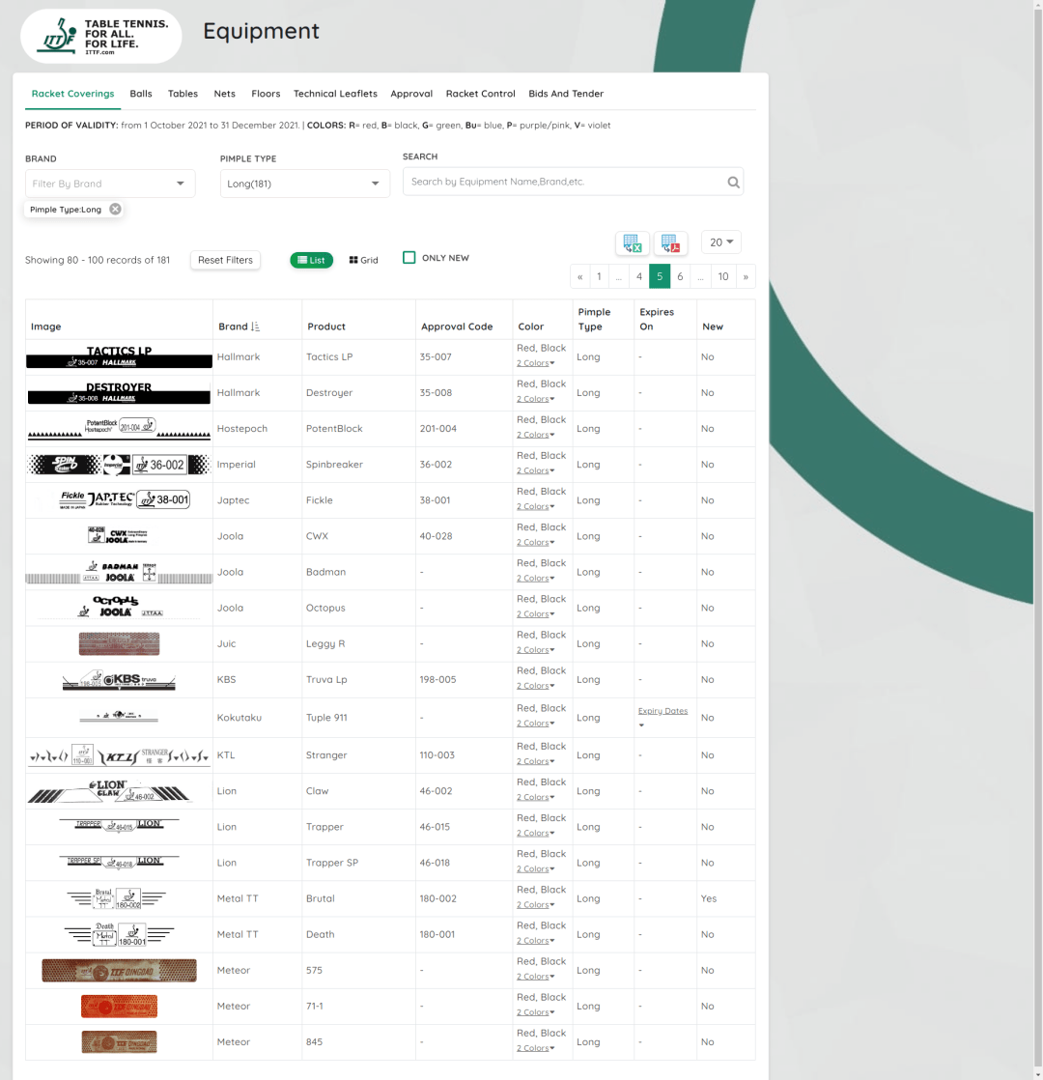Expand 2 Colors for Tactics LP

pyautogui.click(x=535, y=363)
